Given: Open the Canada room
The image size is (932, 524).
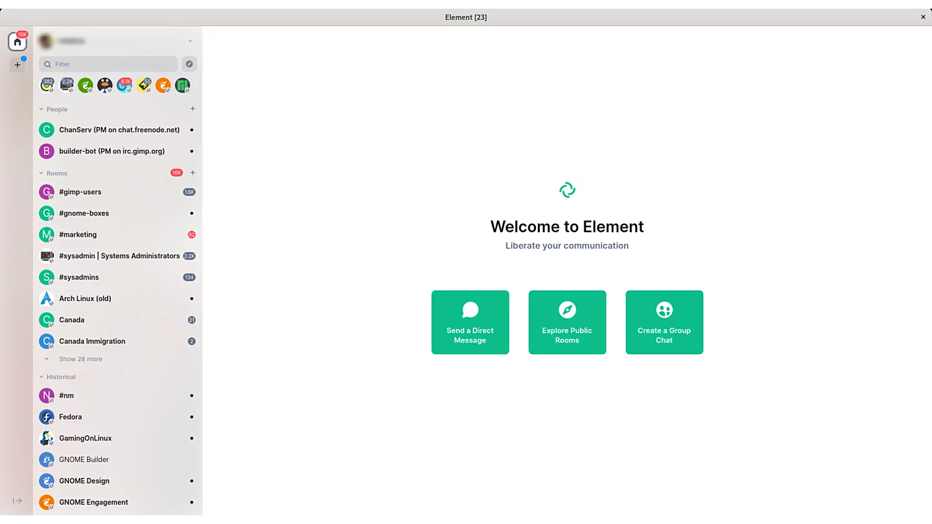Looking at the screenshot, I should pos(118,320).
